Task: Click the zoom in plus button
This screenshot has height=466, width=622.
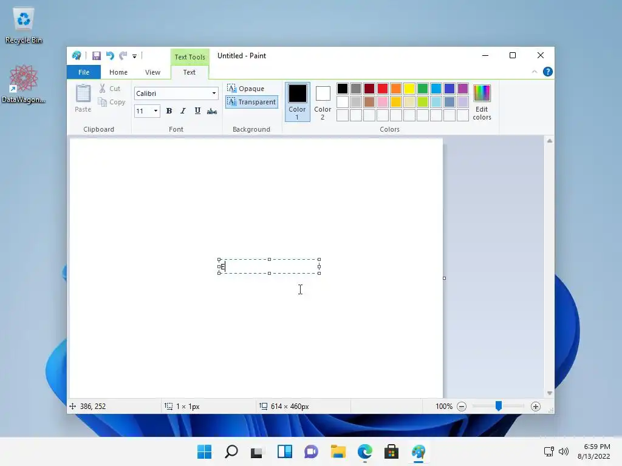Action: click(x=536, y=407)
